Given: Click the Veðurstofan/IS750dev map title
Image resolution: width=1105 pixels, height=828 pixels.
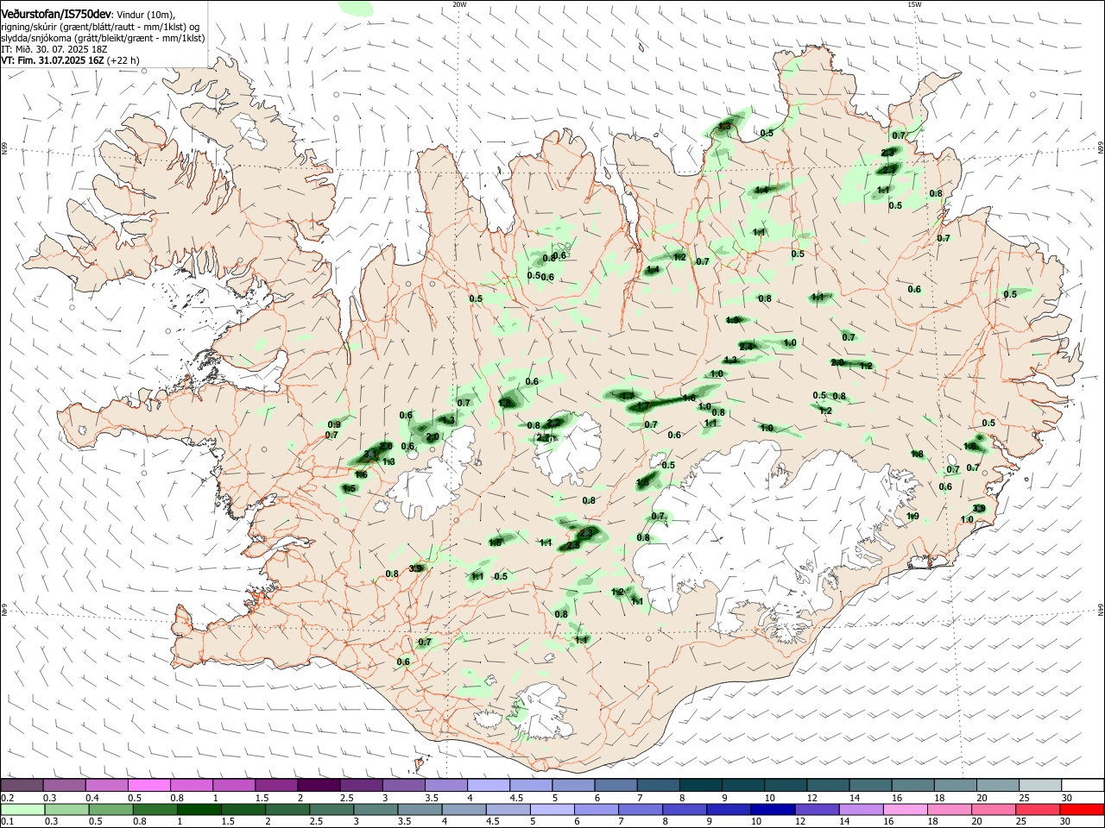Looking at the screenshot, I should coord(55,15).
